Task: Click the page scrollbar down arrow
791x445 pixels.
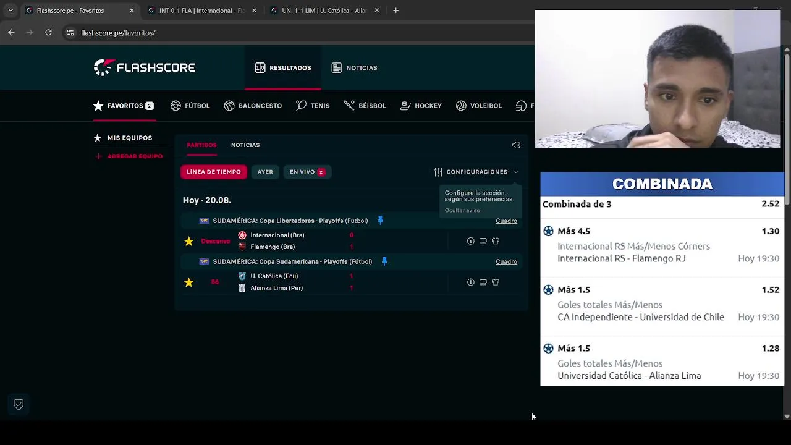Action: click(x=787, y=417)
